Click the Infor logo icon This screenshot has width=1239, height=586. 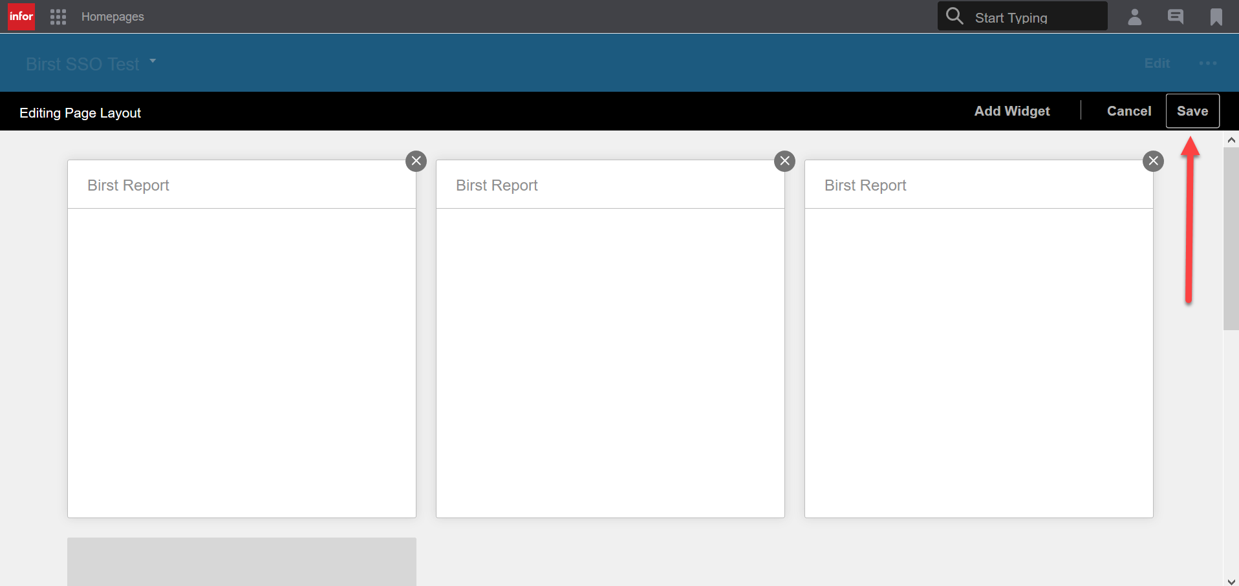click(x=21, y=16)
